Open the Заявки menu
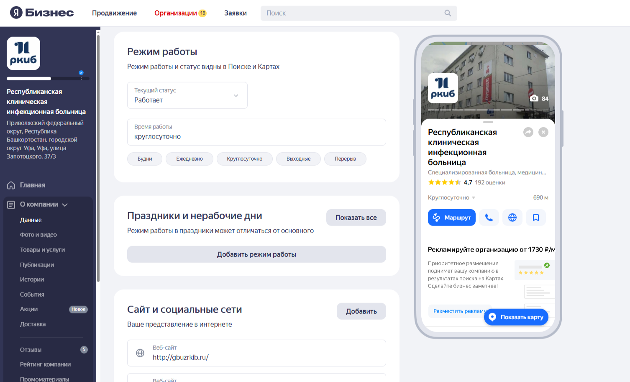This screenshot has width=630, height=382. (x=236, y=13)
